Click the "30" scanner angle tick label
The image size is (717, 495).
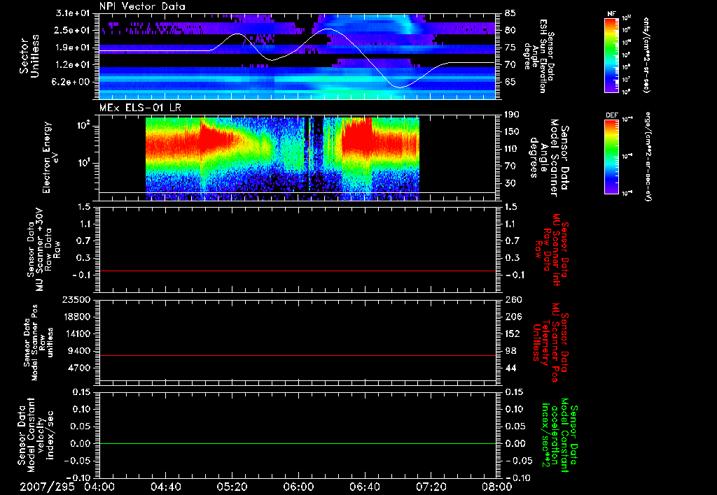pyautogui.click(x=510, y=183)
